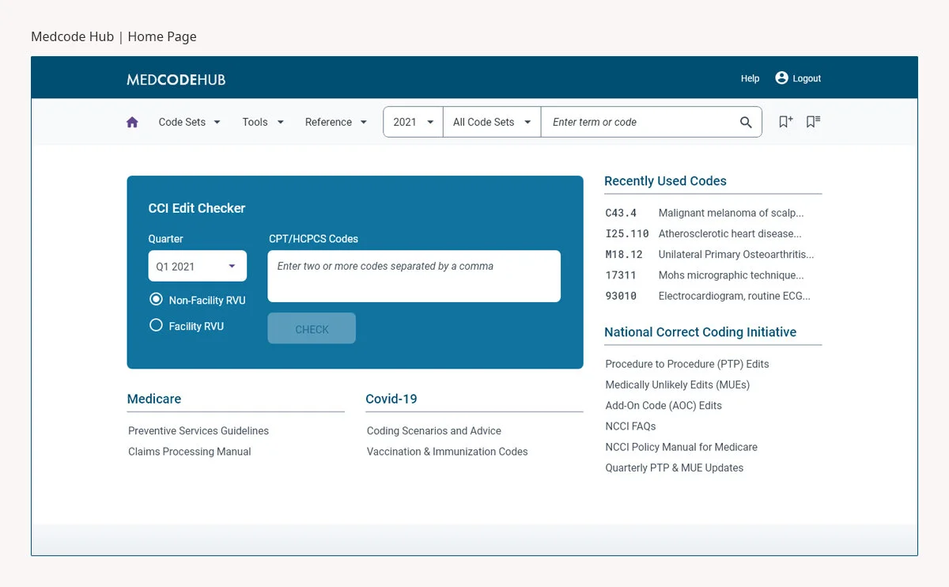Screen dimensions: 949x587
Task: Open Medically Unlikely Edits (MUEs)
Action: [x=678, y=384]
